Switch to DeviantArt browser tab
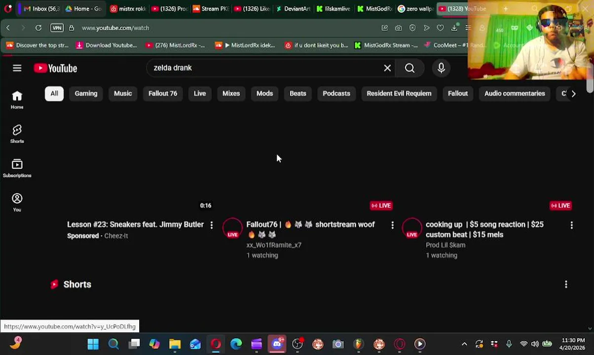Viewport: 594px width, 355px height. 293,9
